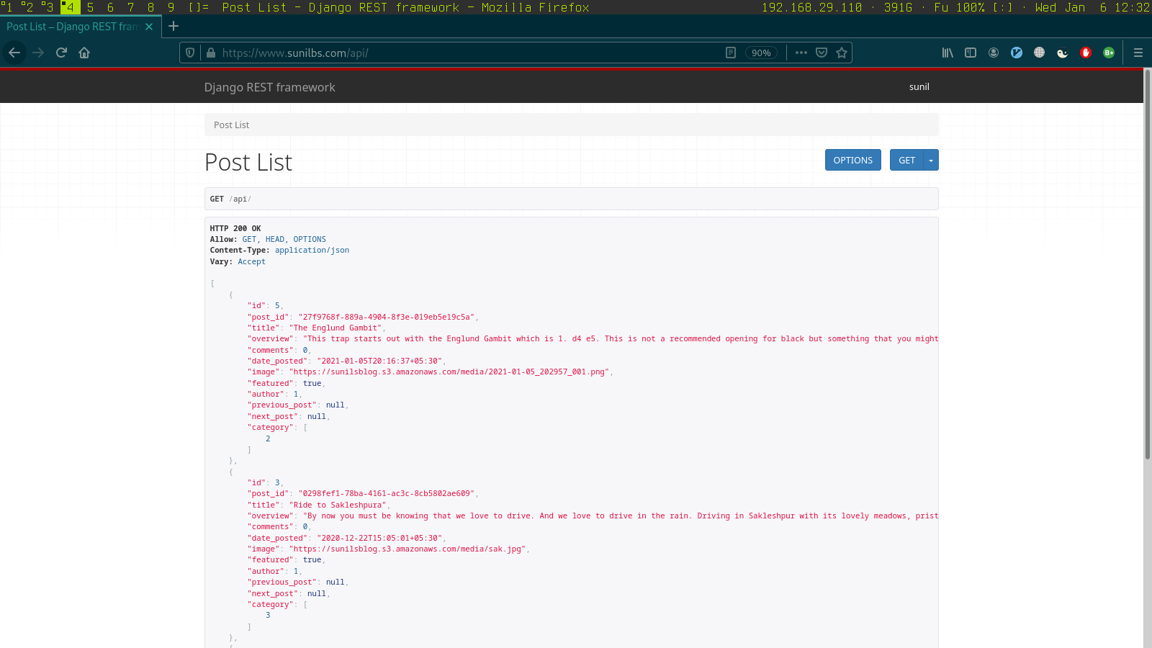Click the sunil user menu
The width and height of the screenshot is (1152, 648).
[919, 86]
